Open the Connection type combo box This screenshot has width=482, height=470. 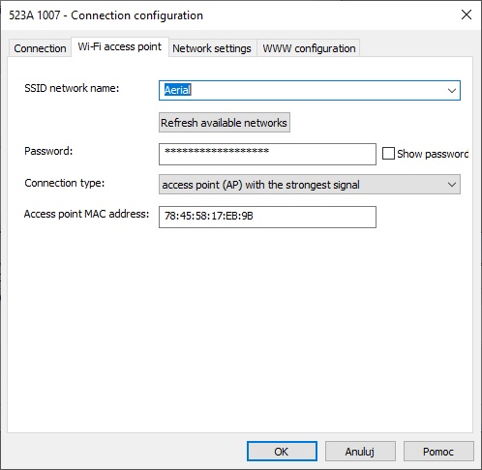310,185
